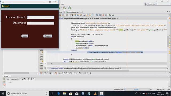This screenshot has width=171, height=96.
Task: Click the Forward navigation editor toolbar icon
Action: (67, 15)
